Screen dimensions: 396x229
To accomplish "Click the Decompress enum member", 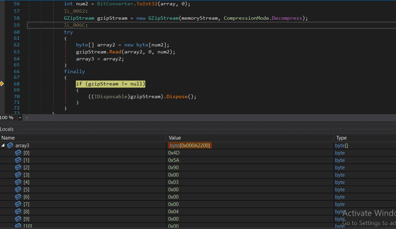I will point(287,18).
